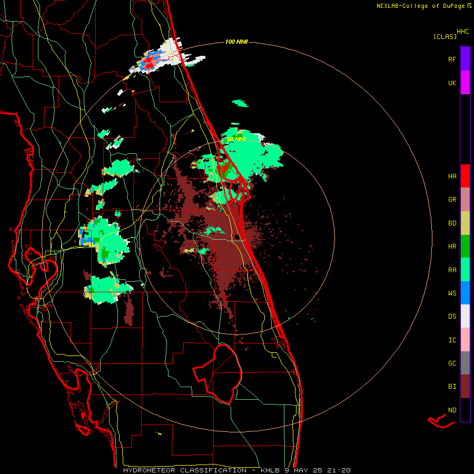474x474 pixels.
Task: Click the ND black legend swatch
Action: pyautogui.click(x=465, y=410)
